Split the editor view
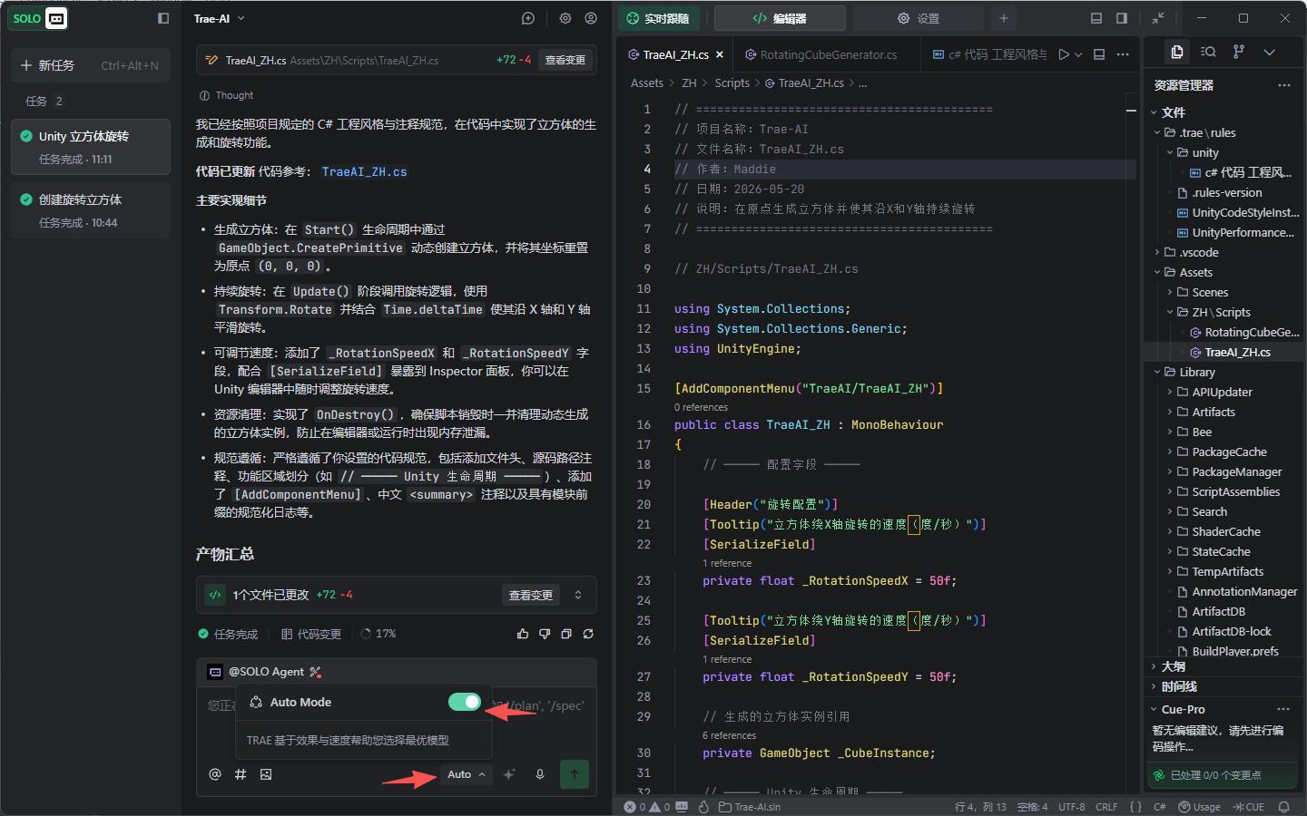 (x=1099, y=54)
